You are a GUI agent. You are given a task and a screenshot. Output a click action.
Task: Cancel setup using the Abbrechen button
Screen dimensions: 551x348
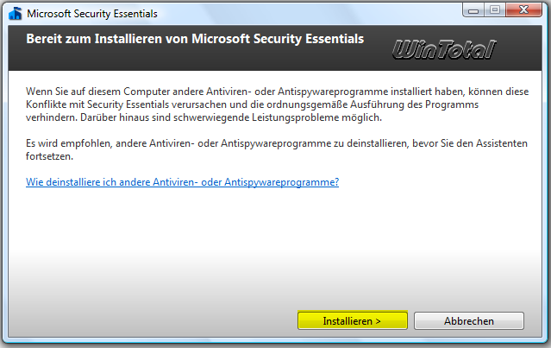click(469, 320)
